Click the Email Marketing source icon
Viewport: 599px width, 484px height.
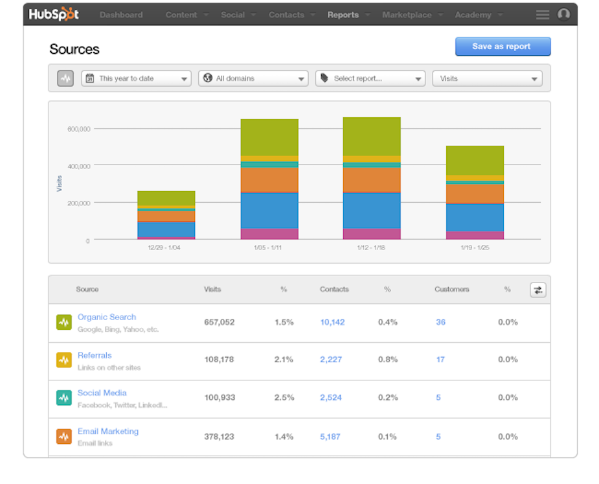click(x=63, y=436)
